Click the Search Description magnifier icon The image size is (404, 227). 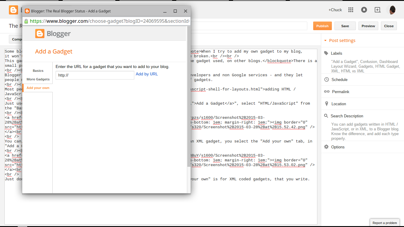coord(326,116)
